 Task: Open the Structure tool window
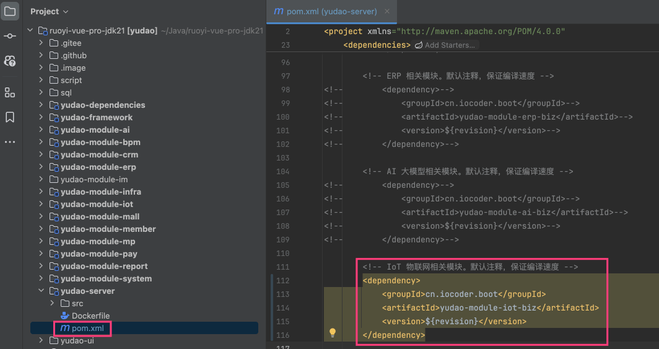coord(10,92)
